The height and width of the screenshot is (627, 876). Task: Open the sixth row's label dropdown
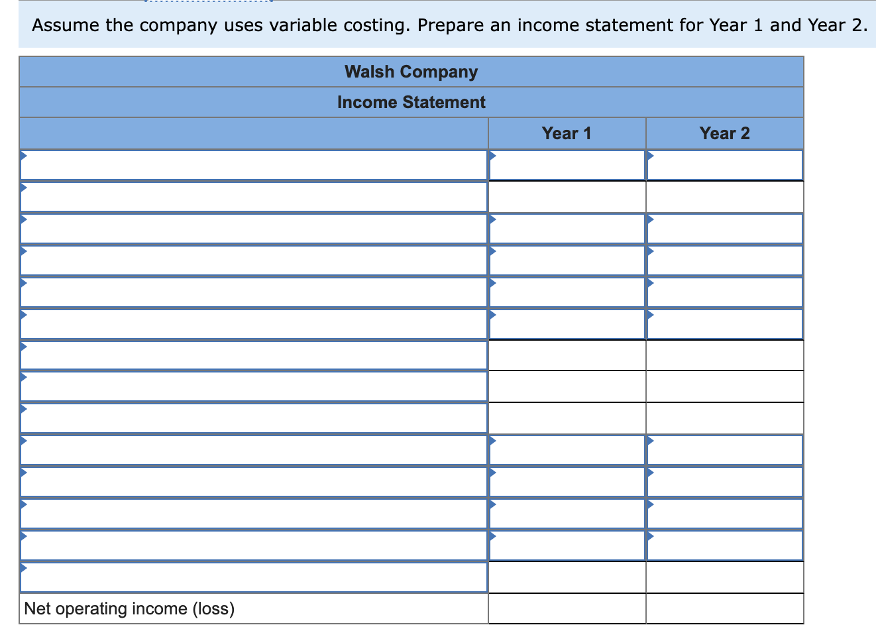[254, 324]
